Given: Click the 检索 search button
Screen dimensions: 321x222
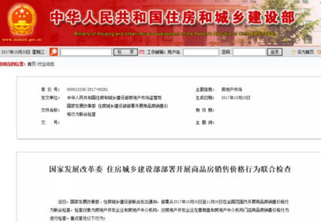Looking at the screenshot, I should point(125,52).
